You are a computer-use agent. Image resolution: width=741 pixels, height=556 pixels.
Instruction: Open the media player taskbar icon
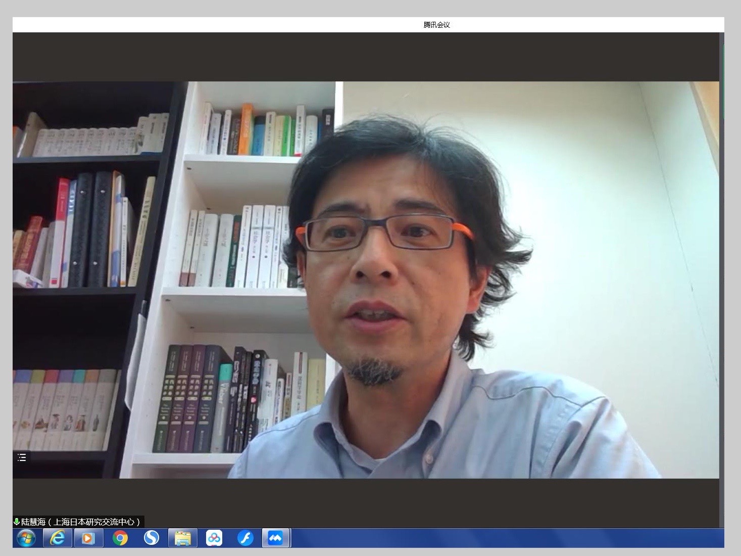88,538
